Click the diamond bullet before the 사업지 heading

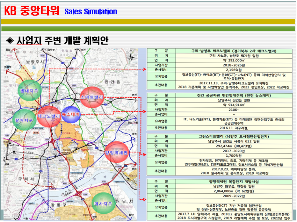(x=10, y=40)
